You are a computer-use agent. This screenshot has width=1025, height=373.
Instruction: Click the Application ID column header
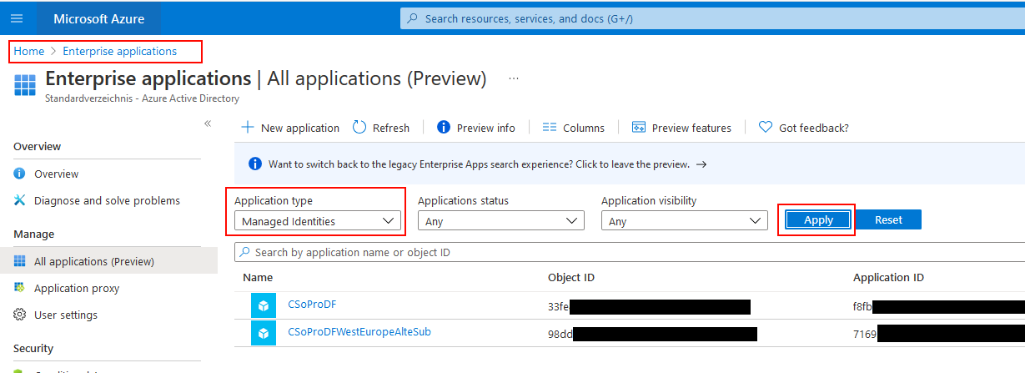click(888, 277)
